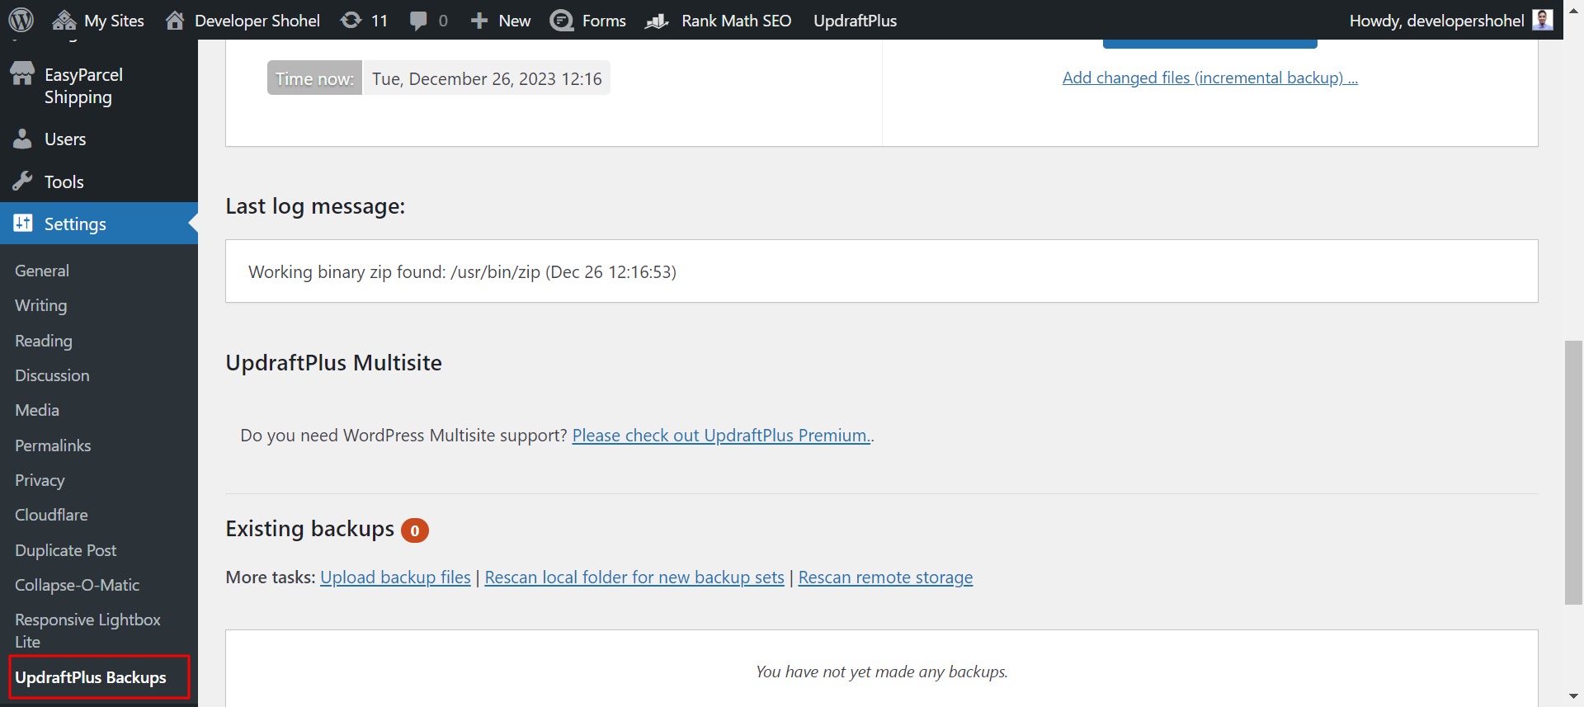Open UpdraftPlus in the admin bar
Viewport: 1584px width, 707px height.
[x=855, y=21]
